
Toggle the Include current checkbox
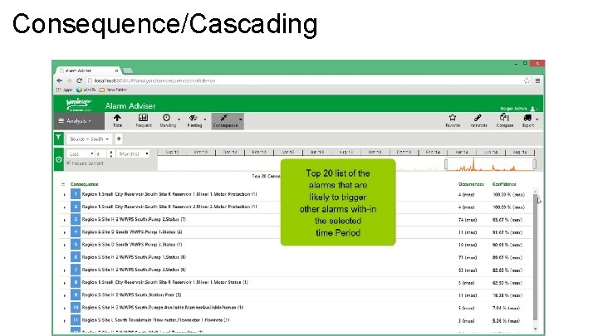point(69,163)
